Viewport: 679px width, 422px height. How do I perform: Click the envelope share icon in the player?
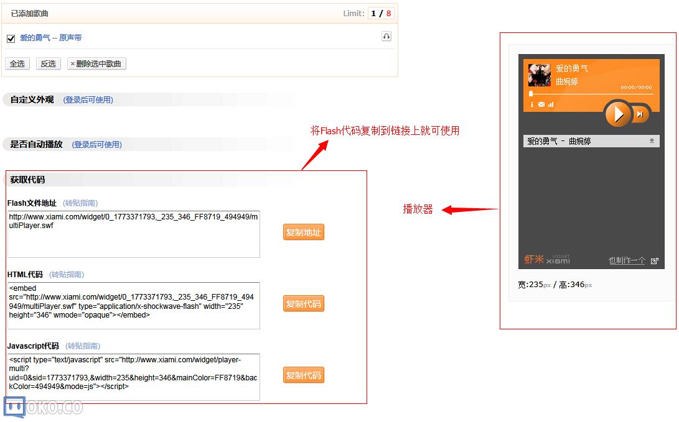coord(541,104)
